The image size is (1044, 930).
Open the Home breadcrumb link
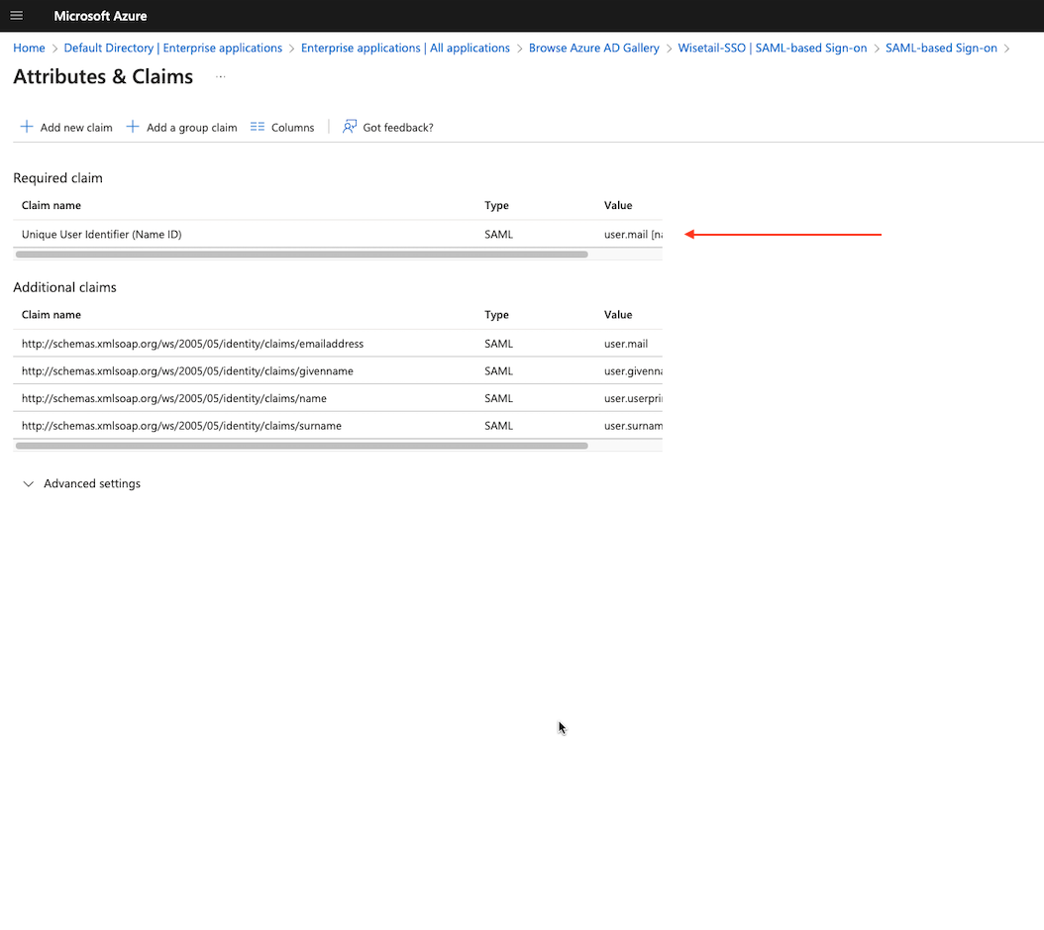pos(29,48)
